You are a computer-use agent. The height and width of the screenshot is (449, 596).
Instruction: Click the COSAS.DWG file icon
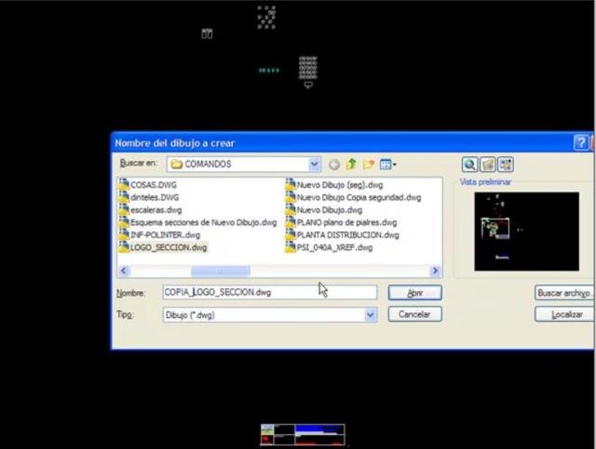(124, 184)
